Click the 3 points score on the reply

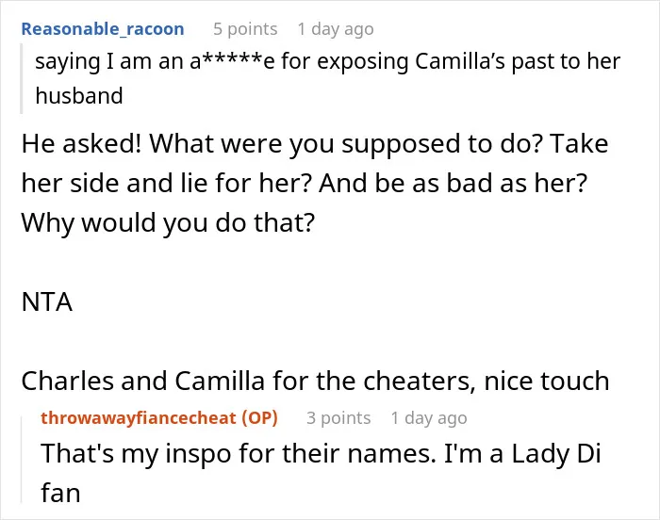(x=338, y=417)
